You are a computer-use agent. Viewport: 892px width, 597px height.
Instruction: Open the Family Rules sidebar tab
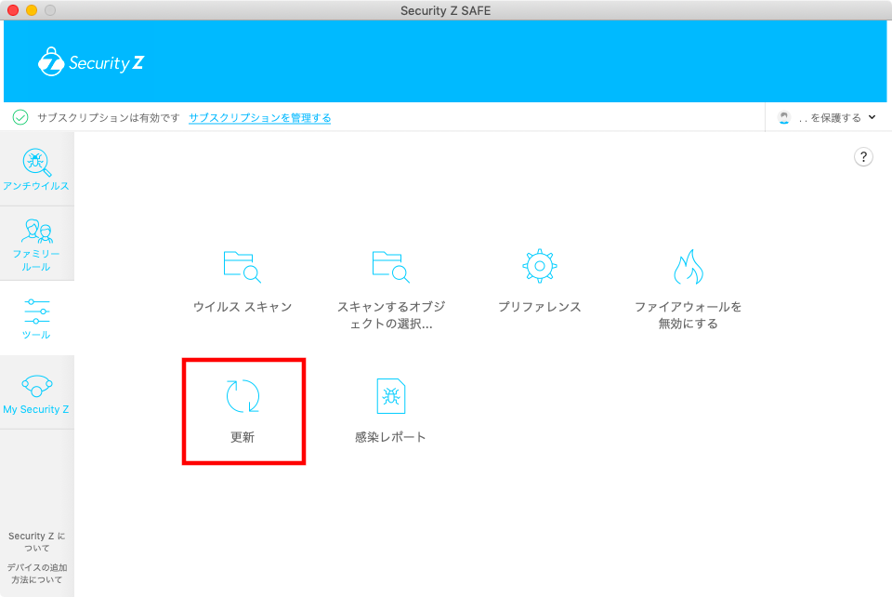[36, 244]
